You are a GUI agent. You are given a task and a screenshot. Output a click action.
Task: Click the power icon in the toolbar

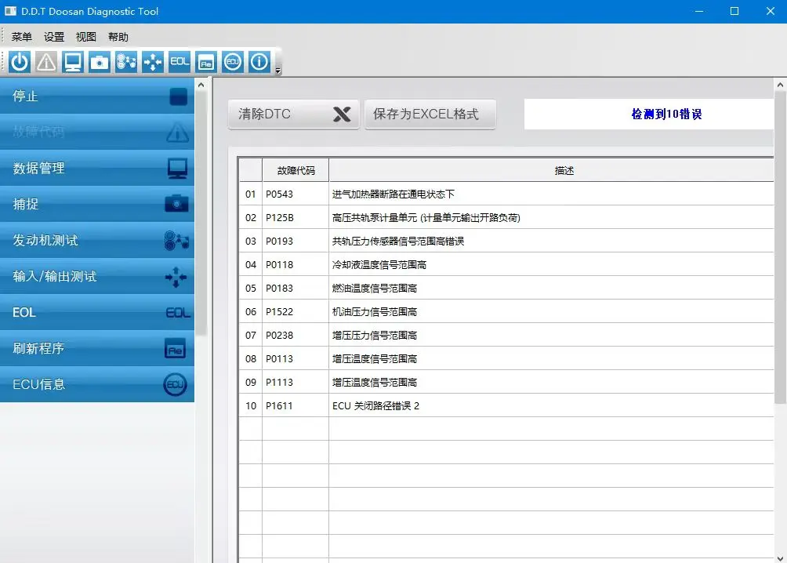20,62
